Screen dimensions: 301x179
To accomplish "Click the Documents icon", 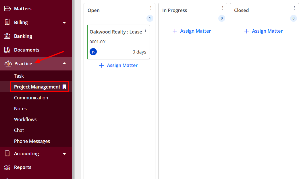I will (7, 50).
